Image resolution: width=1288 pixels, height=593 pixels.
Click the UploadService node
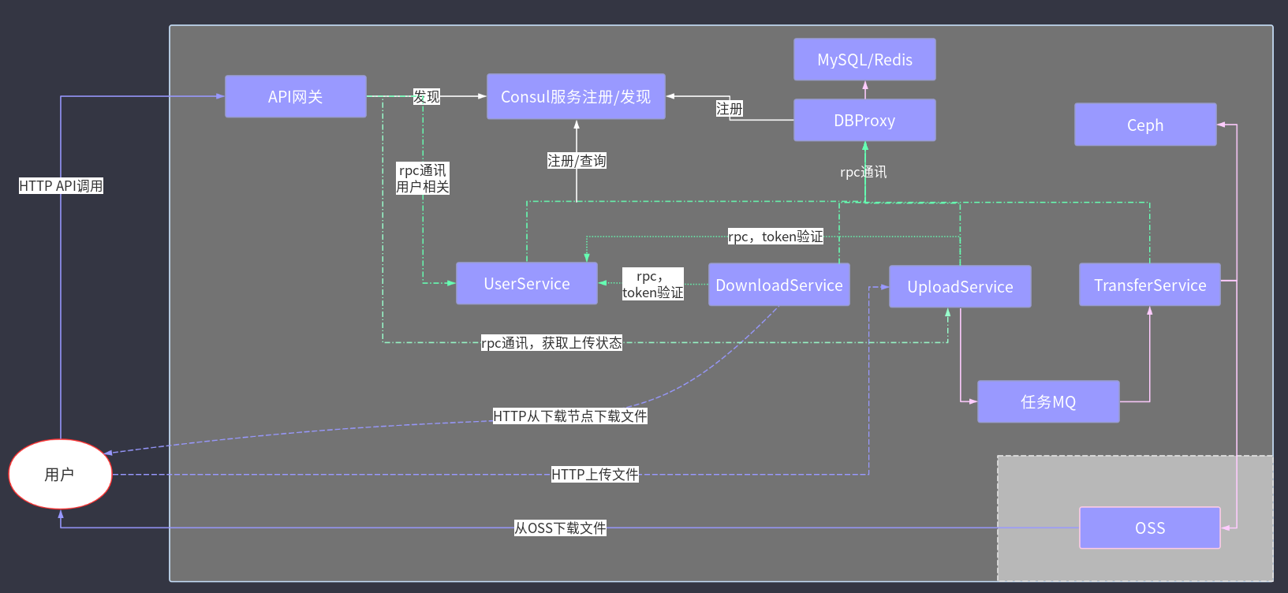[960, 286]
